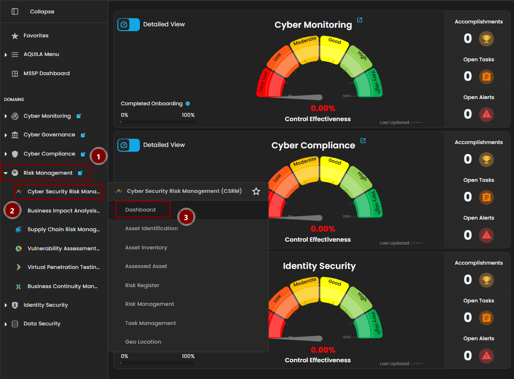The height and width of the screenshot is (379, 514).
Task: Open Cyber Monitoring external link icon
Action: tap(360, 21)
